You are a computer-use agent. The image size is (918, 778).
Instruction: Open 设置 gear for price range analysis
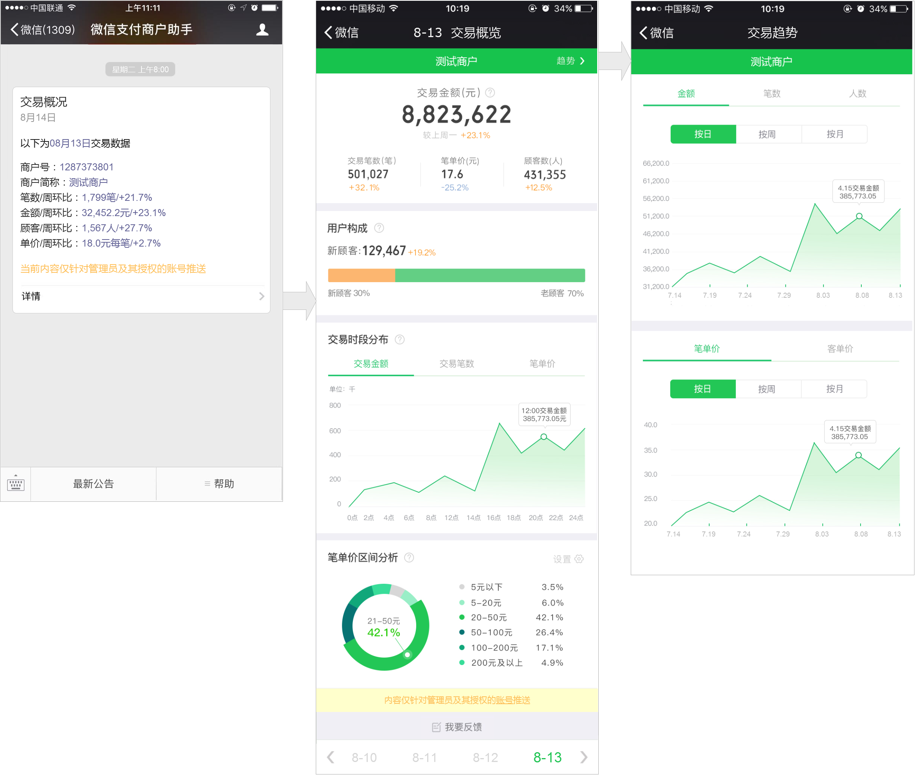(x=580, y=560)
